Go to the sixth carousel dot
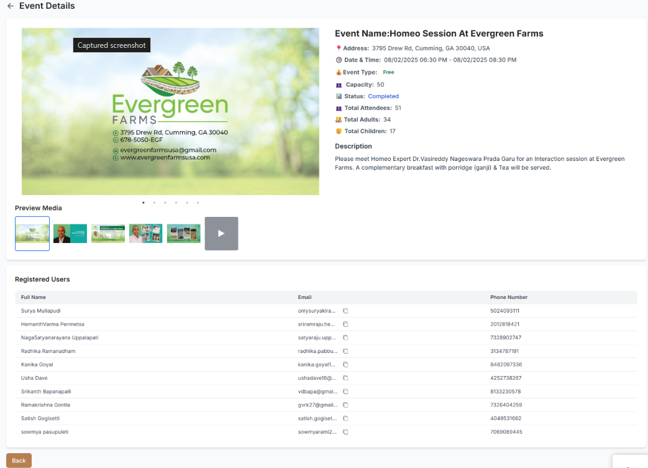The height and width of the screenshot is (468, 648). coord(198,203)
